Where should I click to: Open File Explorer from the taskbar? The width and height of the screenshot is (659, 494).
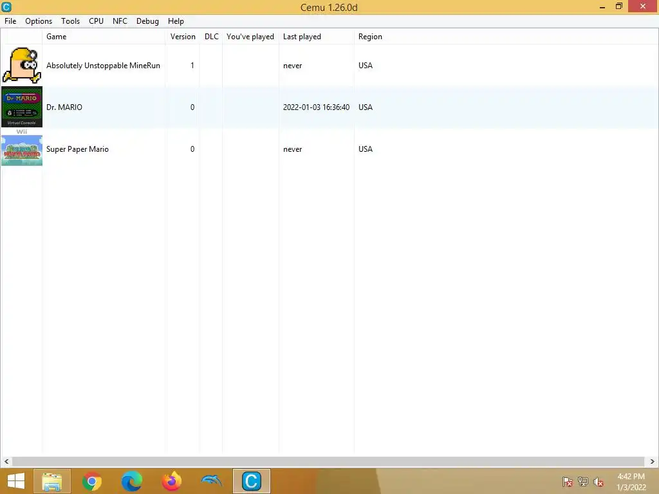click(x=52, y=481)
